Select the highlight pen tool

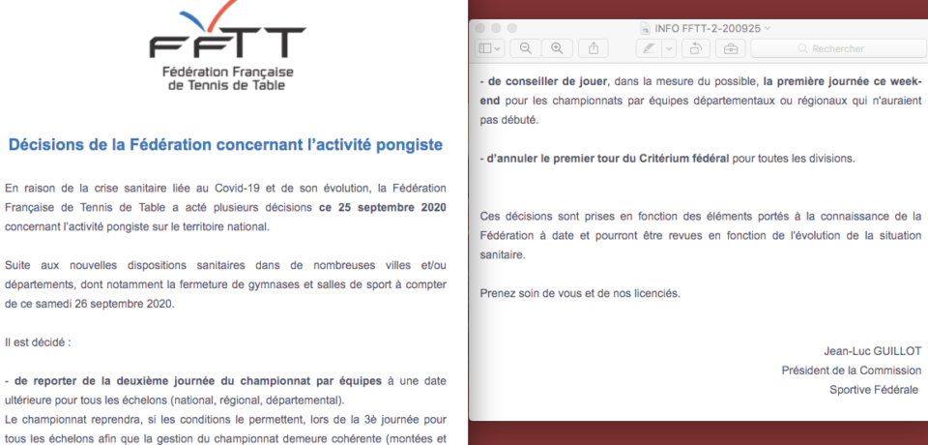(648, 48)
